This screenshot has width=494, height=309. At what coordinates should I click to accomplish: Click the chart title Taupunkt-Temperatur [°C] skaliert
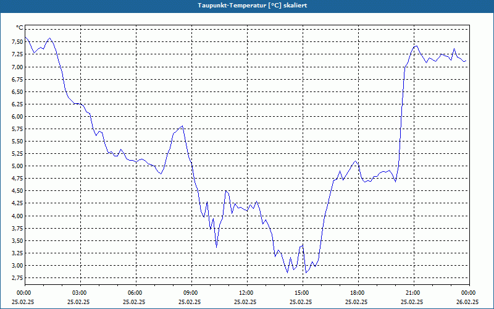(x=253, y=6)
